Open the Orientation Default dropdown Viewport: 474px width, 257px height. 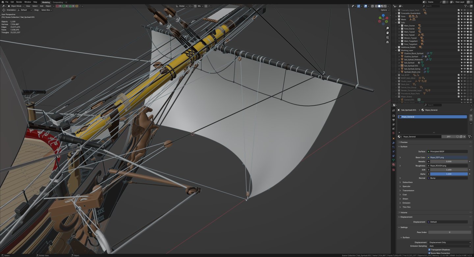[x=25, y=10]
